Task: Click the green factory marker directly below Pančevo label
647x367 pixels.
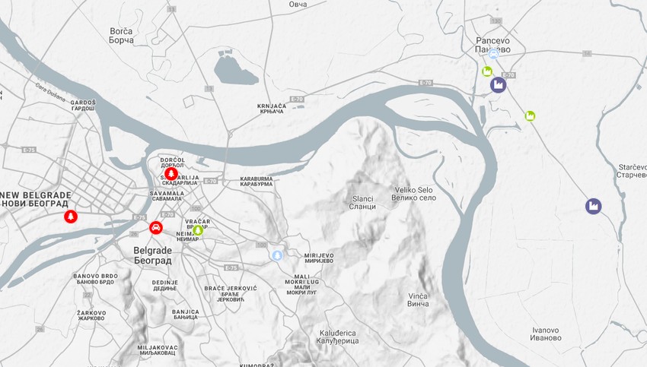Action: pos(487,71)
